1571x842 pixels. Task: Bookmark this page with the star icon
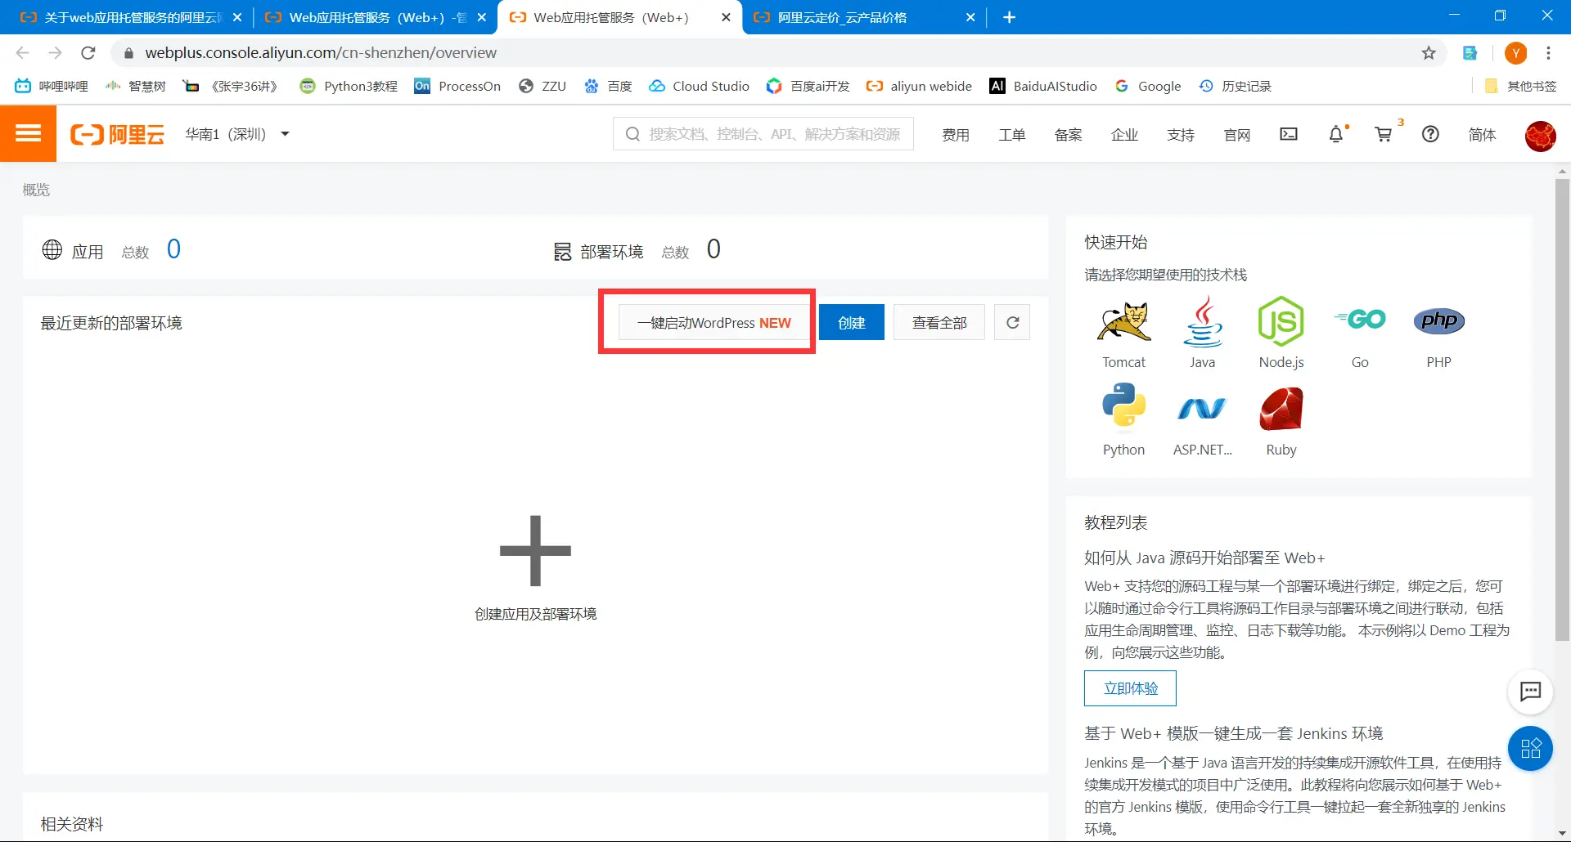(x=1429, y=53)
